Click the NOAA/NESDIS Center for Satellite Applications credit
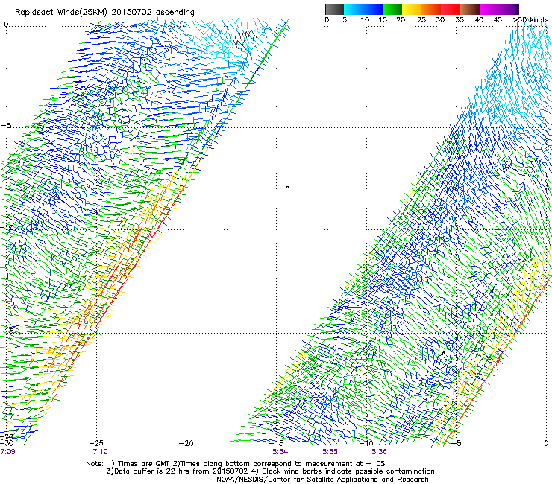 322,480
